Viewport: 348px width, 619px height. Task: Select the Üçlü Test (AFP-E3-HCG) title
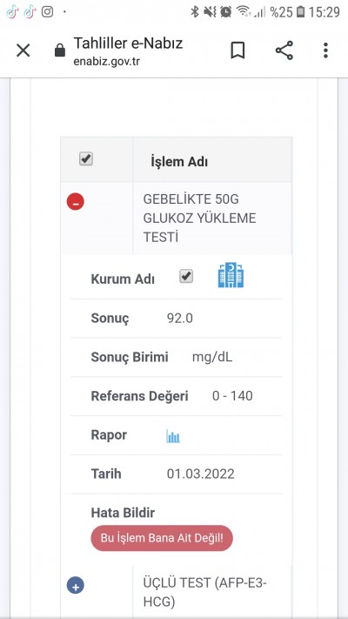coord(204,593)
